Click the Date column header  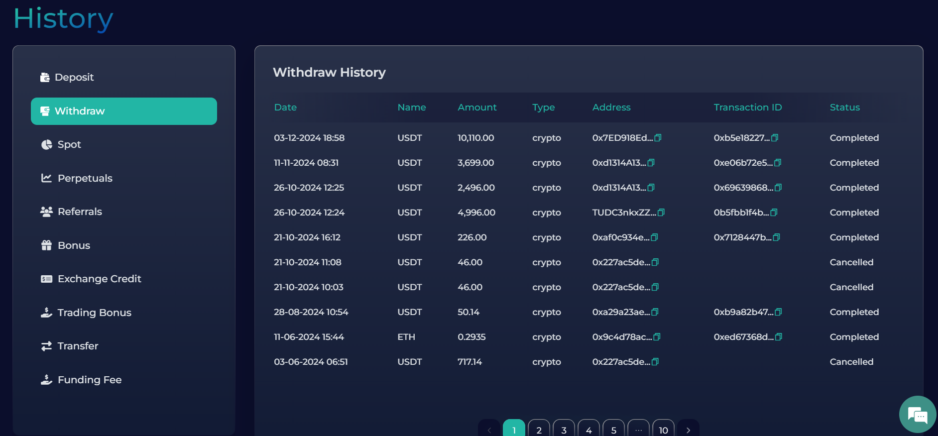click(x=285, y=107)
